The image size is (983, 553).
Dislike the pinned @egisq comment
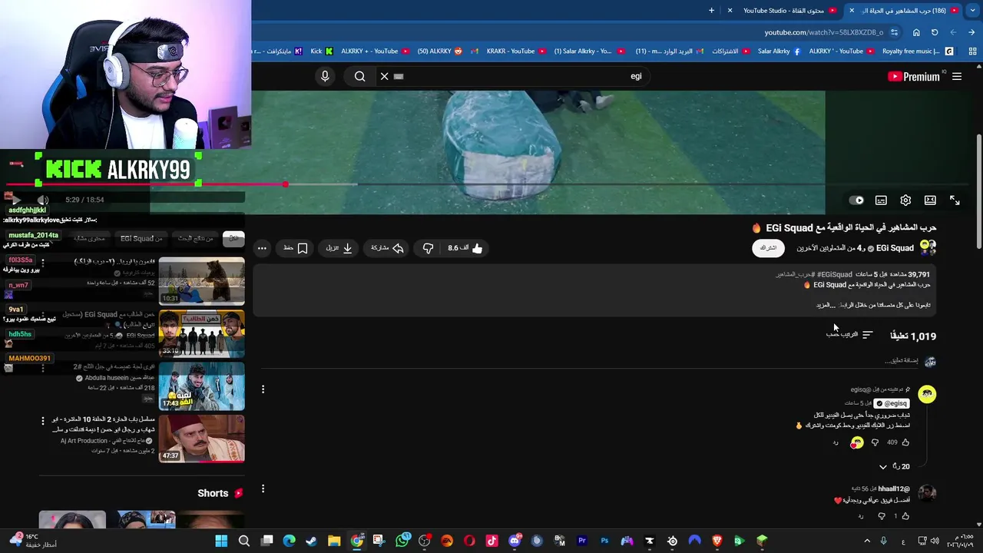[x=875, y=442]
